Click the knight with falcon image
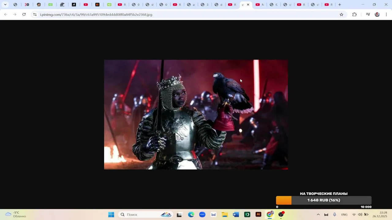 [196, 115]
